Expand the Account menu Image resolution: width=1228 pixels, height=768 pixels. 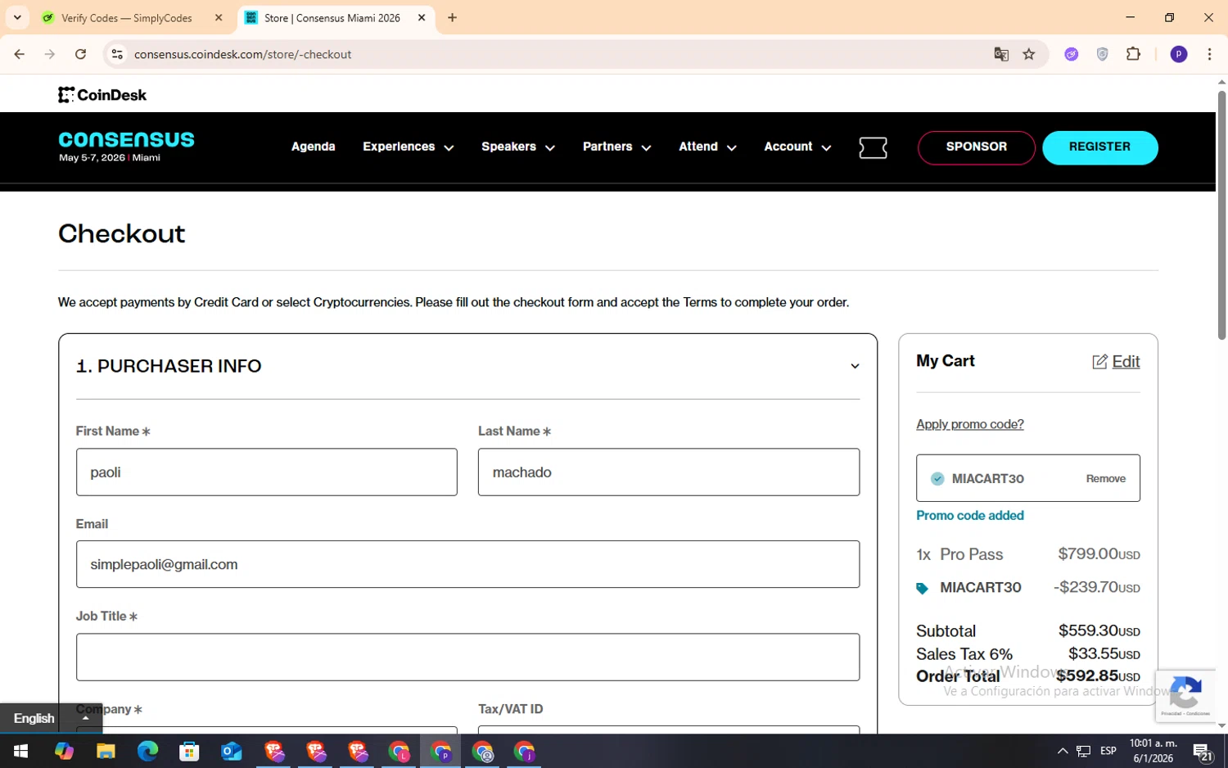pos(797,147)
